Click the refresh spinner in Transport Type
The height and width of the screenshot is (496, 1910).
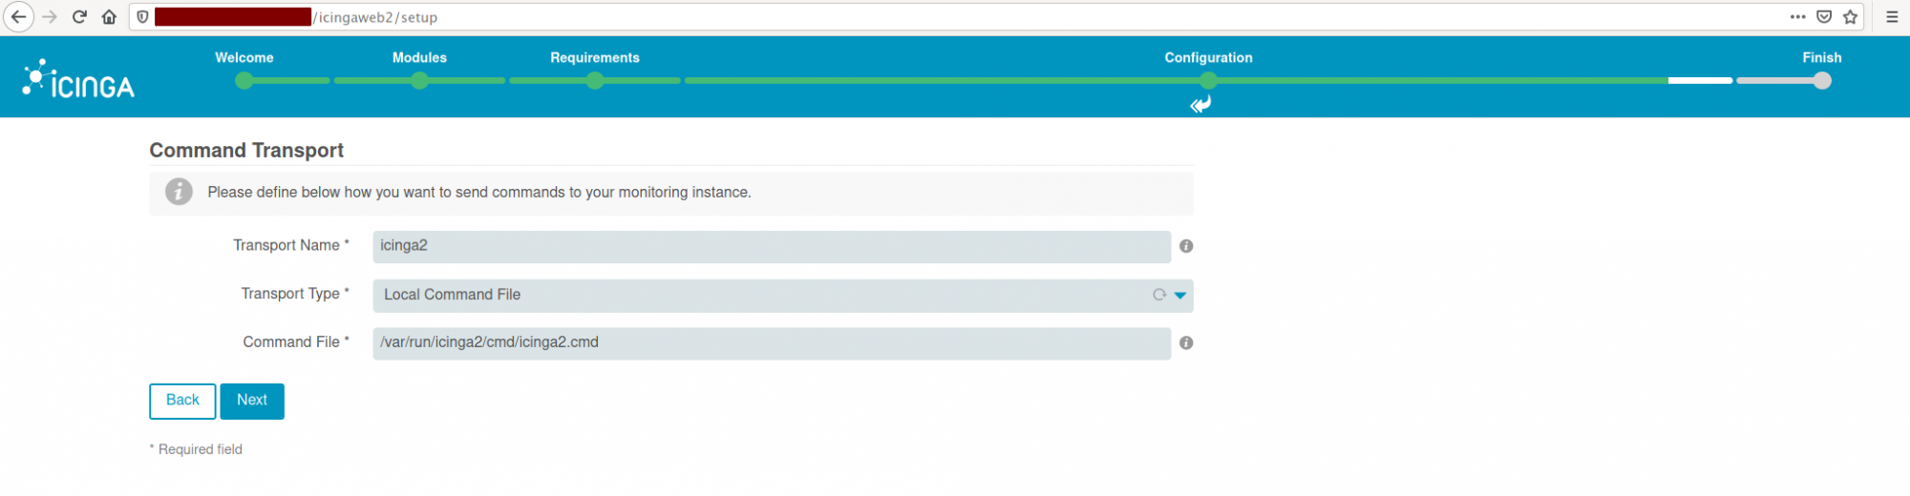click(1159, 296)
